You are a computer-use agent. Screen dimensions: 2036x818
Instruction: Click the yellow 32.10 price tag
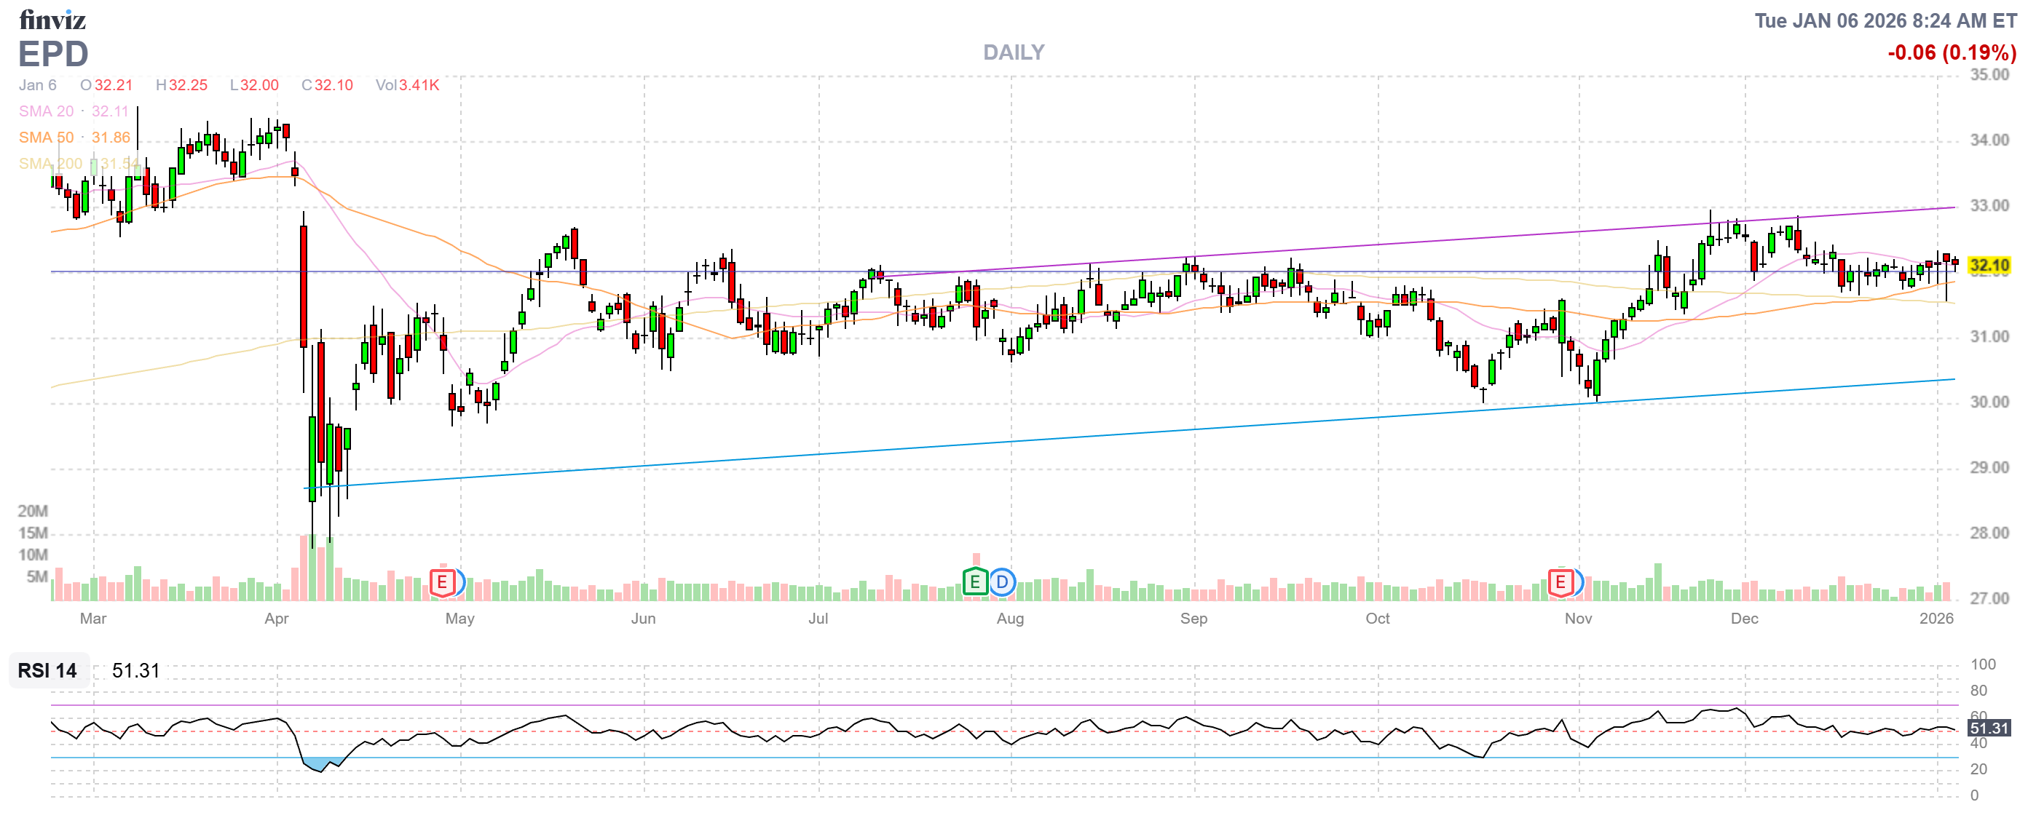point(1989,266)
